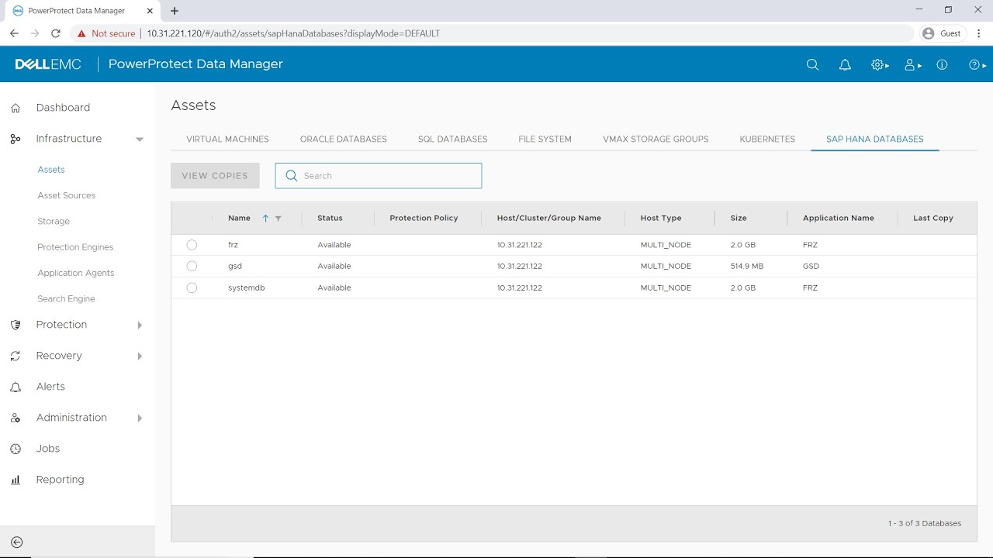The height and width of the screenshot is (558, 993).
Task: Click the Last Copy column header
Action: click(933, 219)
